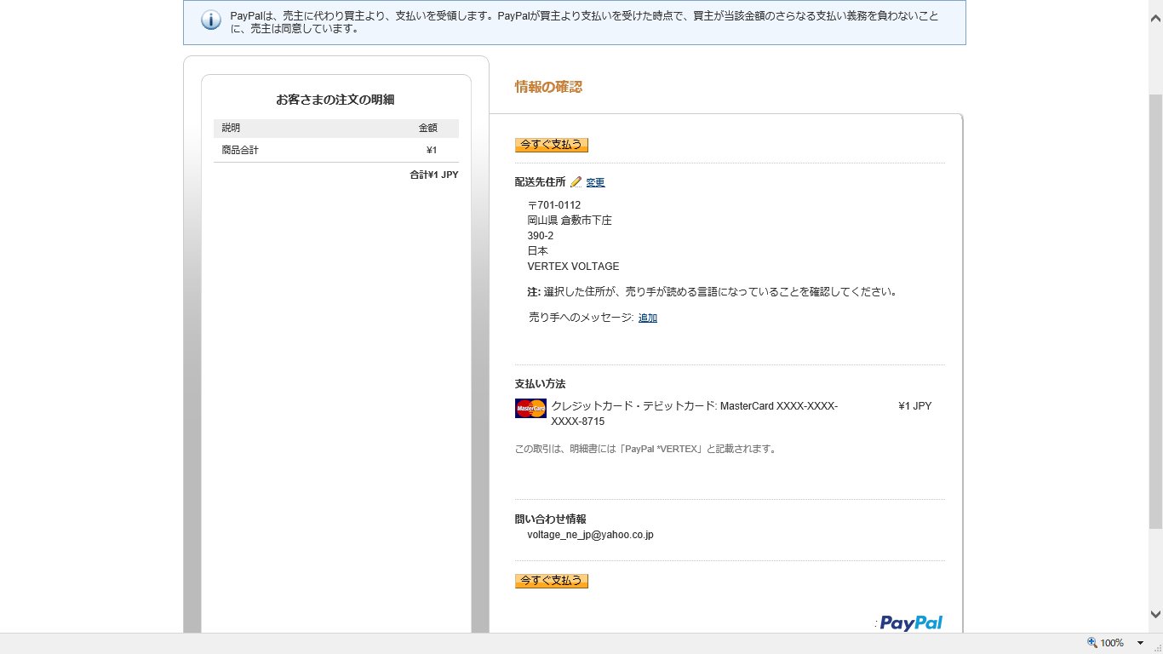Image resolution: width=1163 pixels, height=654 pixels.
Task: Click the 問い合わせ情報 section heading
Action: [550, 519]
